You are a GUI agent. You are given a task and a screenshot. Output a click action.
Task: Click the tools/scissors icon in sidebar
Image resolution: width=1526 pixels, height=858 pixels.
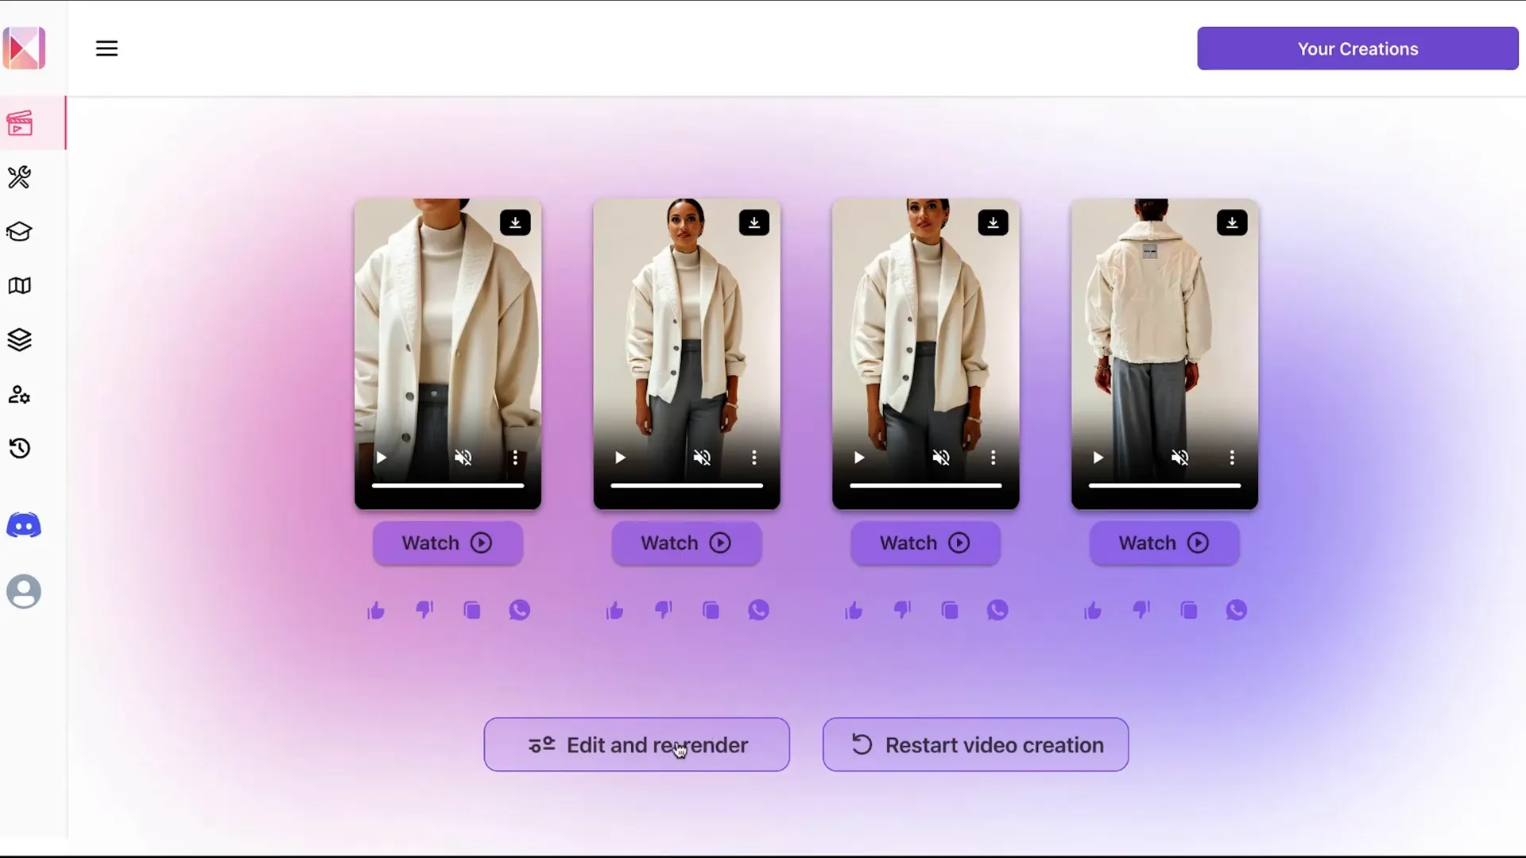coord(20,176)
